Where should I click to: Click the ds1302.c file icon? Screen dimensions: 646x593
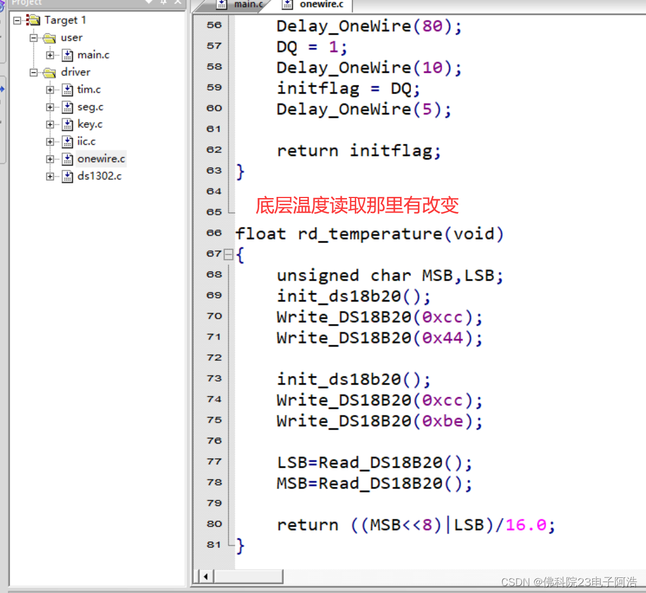click(68, 176)
